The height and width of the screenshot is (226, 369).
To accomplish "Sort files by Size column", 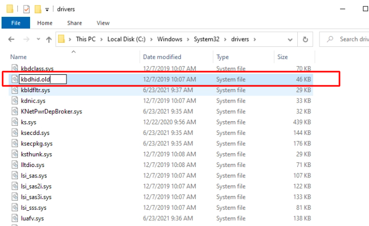I will click(x=282, y=57).
